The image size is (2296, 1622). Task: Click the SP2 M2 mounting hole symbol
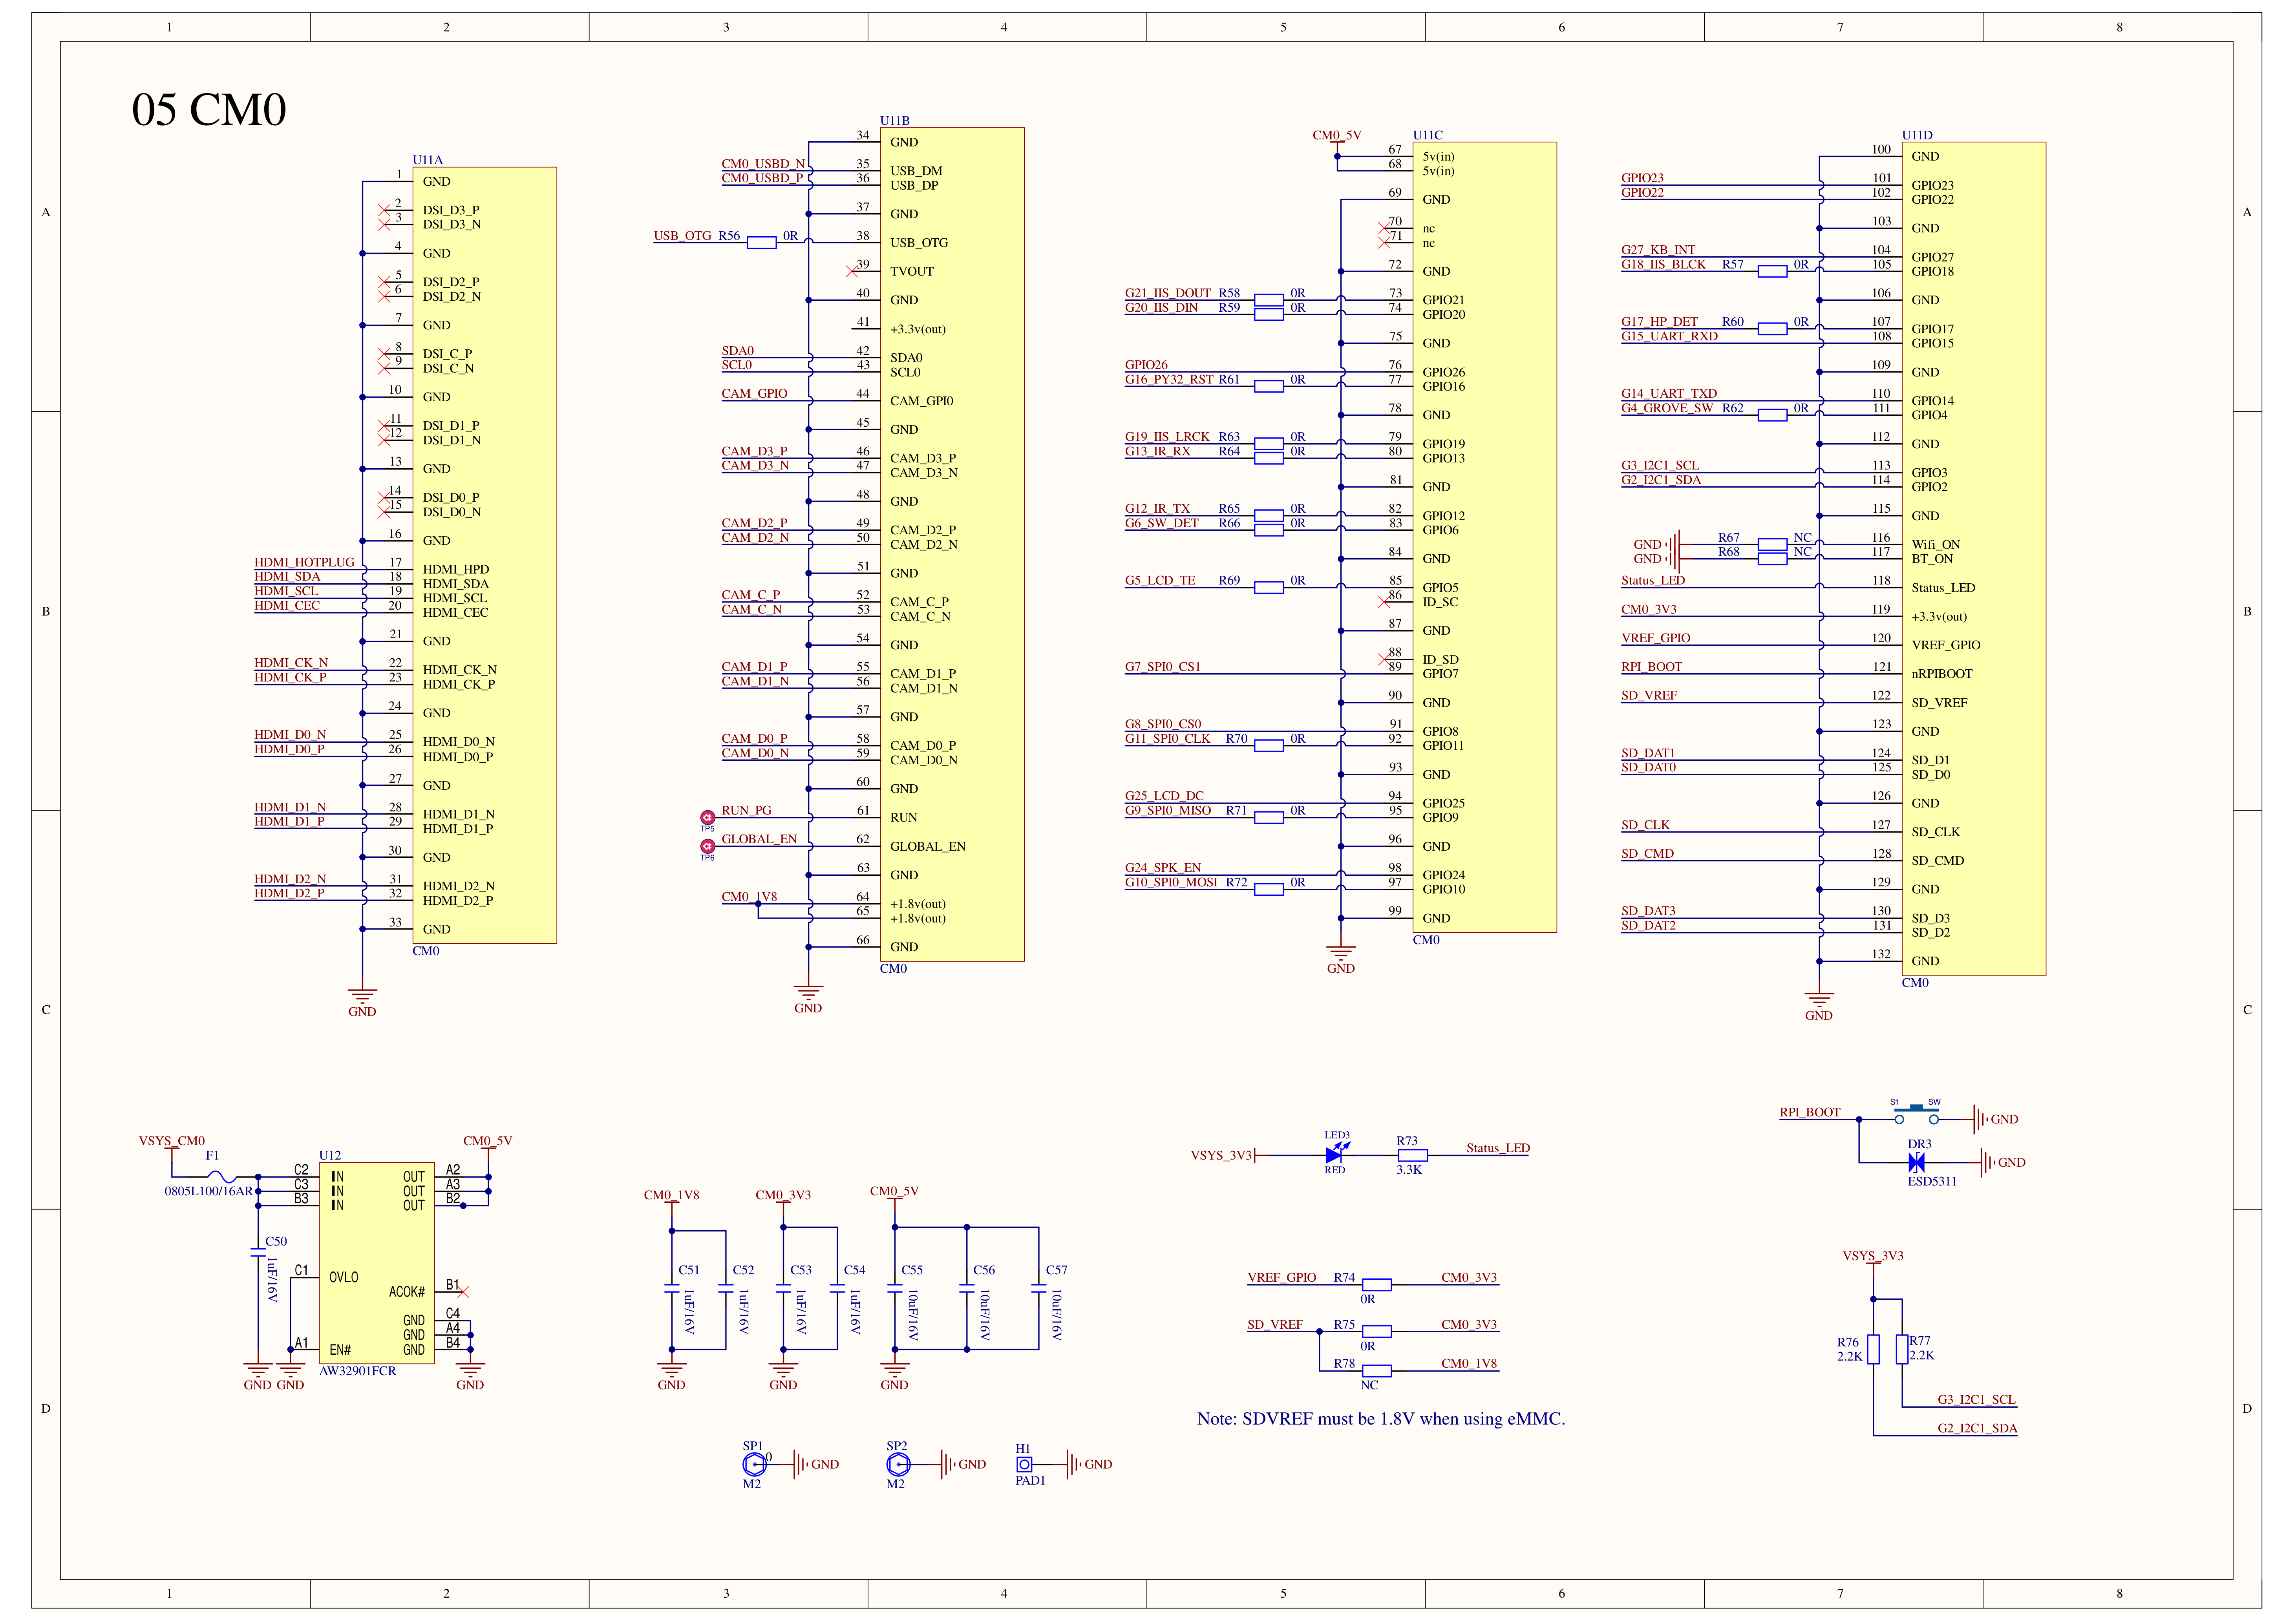point(898,1465)
